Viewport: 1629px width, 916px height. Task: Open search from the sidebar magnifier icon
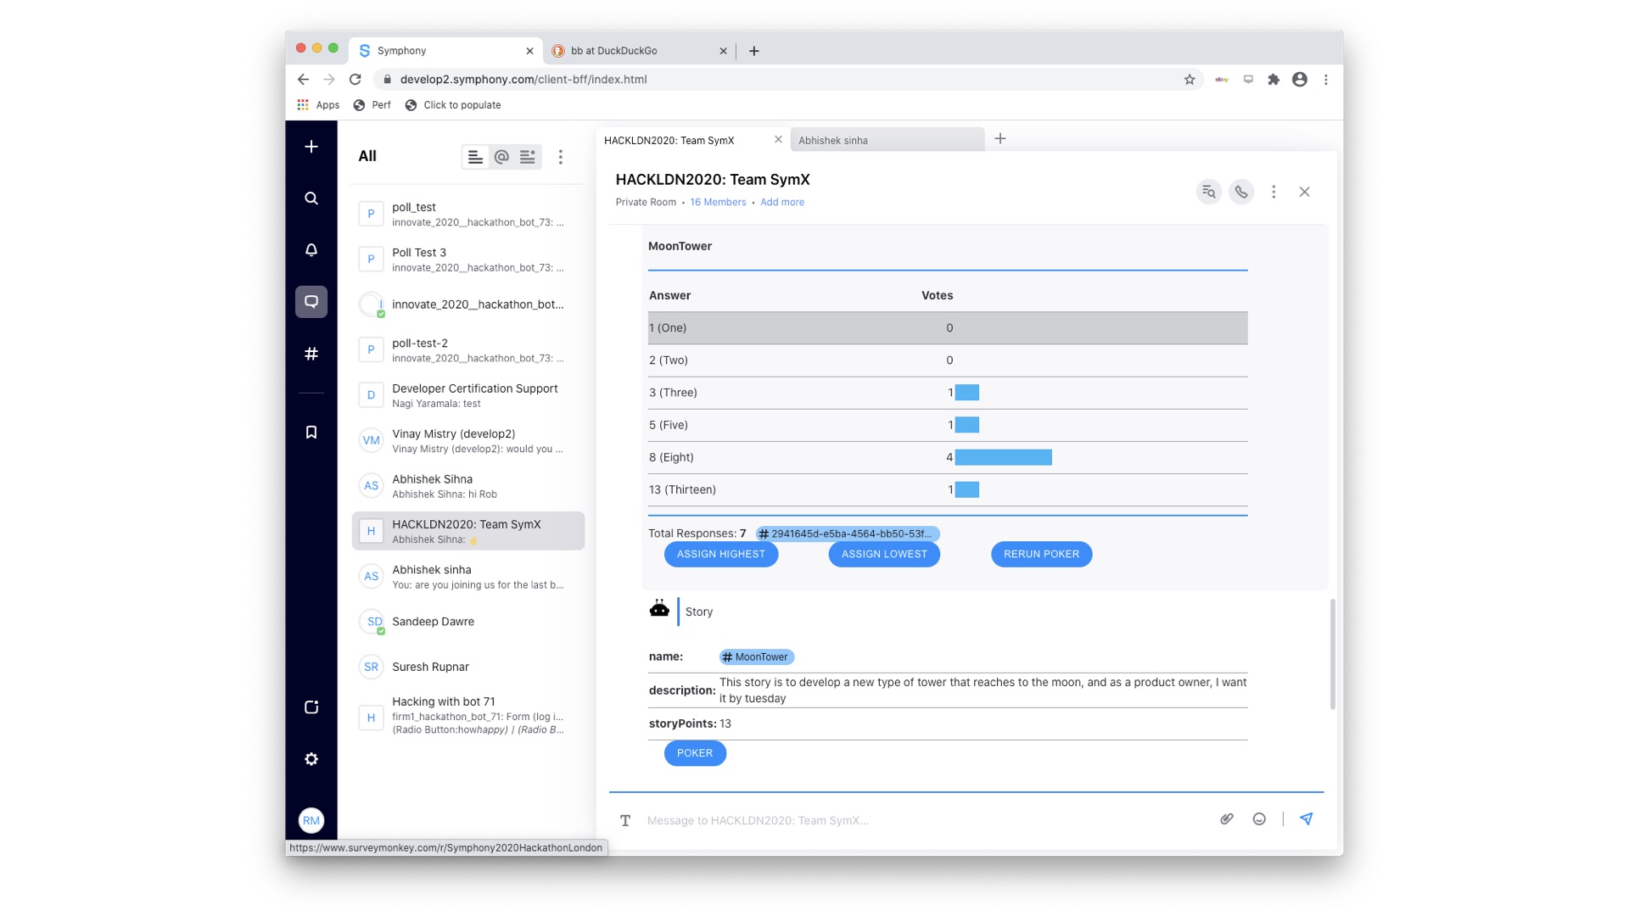coord(311,198)
